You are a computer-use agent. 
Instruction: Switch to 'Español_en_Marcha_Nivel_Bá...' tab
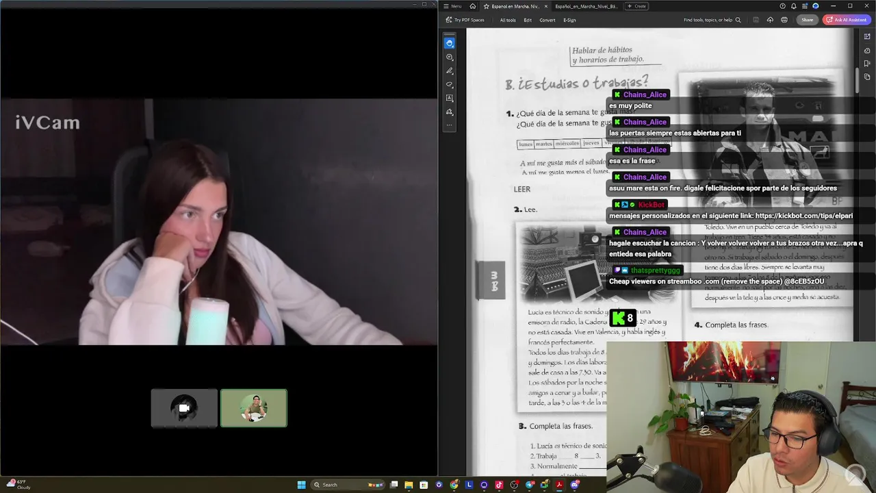[x=586, y=6]
